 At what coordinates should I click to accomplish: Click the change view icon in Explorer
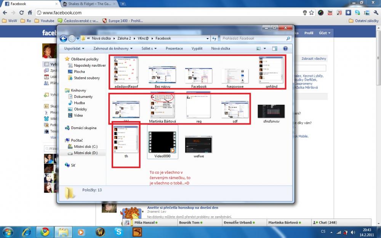pos(258,49)
